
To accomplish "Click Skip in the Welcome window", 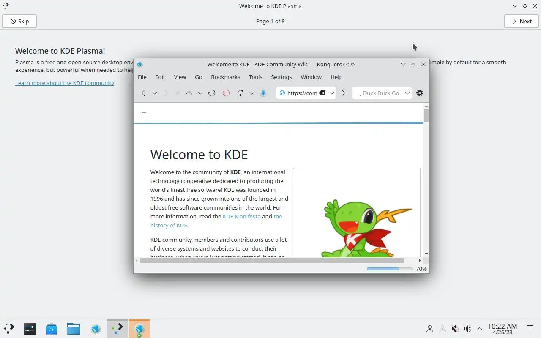I will point(19,21).
